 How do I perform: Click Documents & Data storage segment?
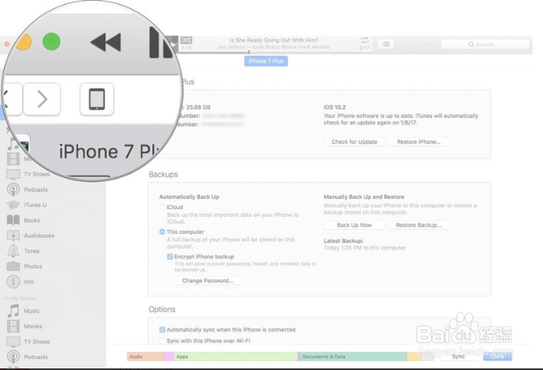(353, 356)
